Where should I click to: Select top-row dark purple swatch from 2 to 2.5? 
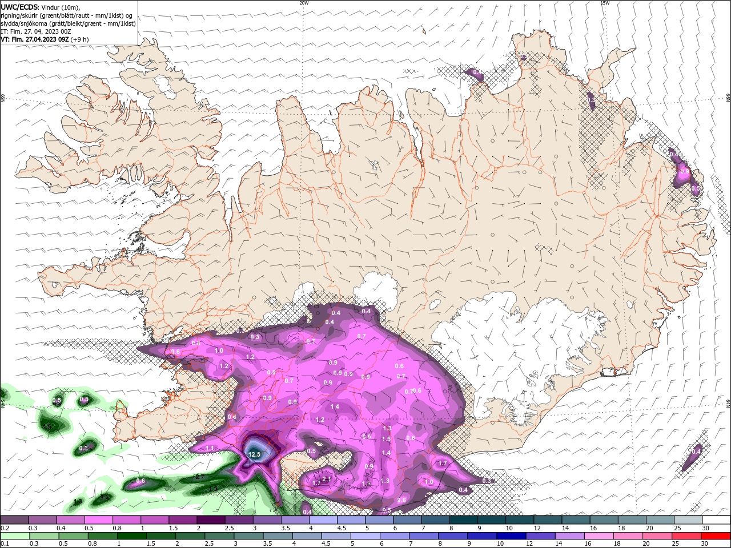point(211,520)
